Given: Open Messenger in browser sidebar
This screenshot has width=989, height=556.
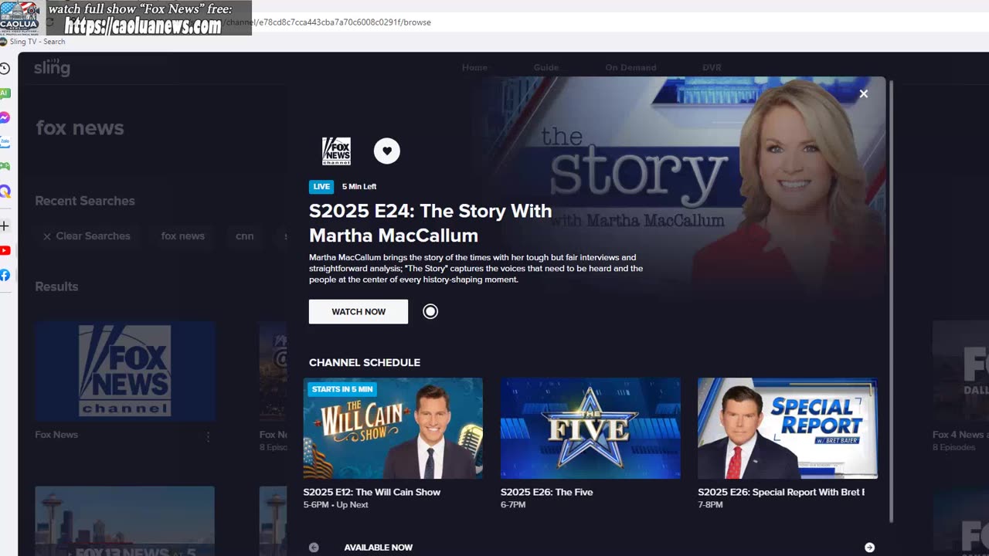Looking at the screenshot, I should (5, 118).
